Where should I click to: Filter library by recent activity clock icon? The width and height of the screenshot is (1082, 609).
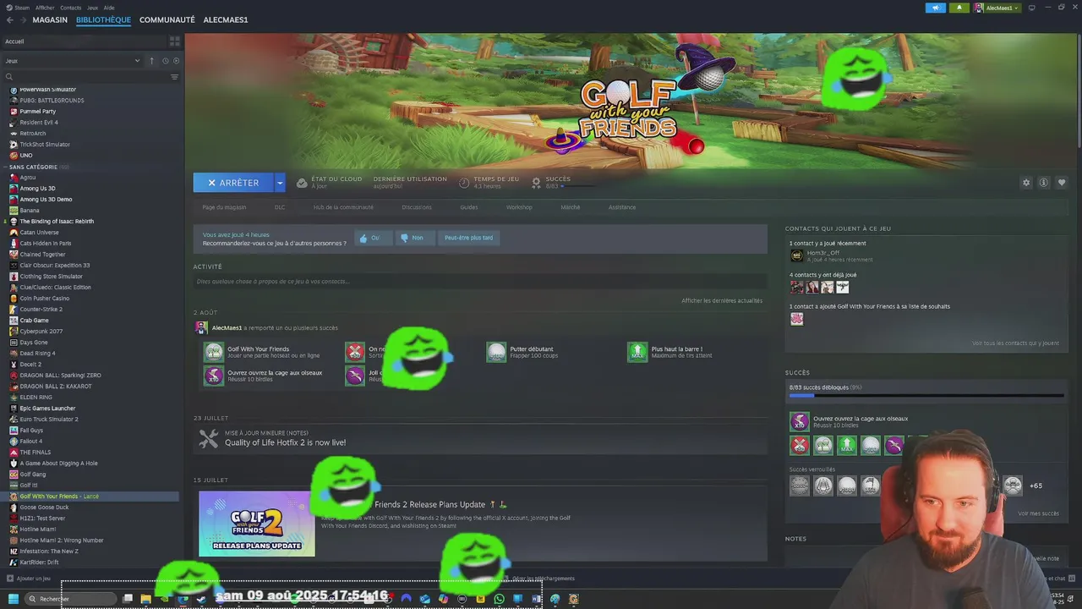tap(166, 61)
